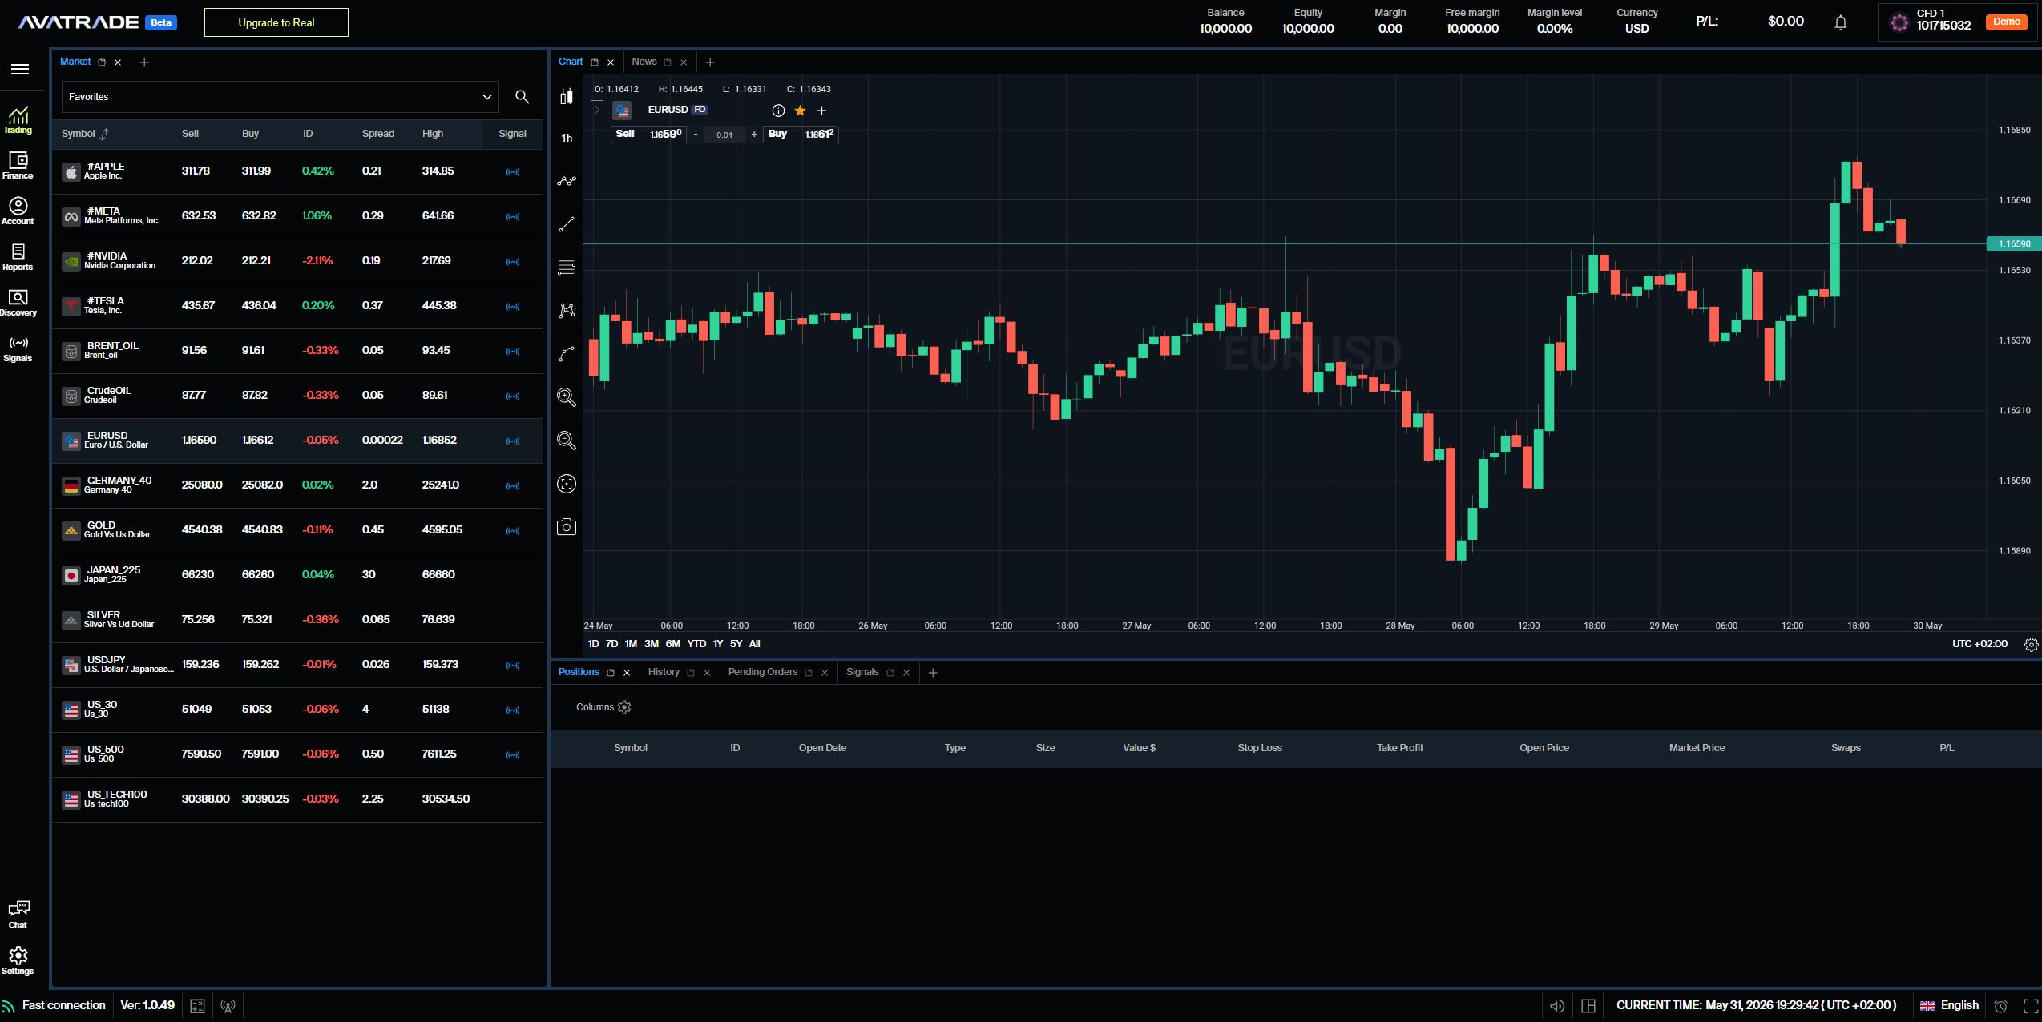This screenshot has height=1022, width=2042.
Task: Take chart screenshot with camera icon
Action: pyautogui.click(x=567, y=527)
